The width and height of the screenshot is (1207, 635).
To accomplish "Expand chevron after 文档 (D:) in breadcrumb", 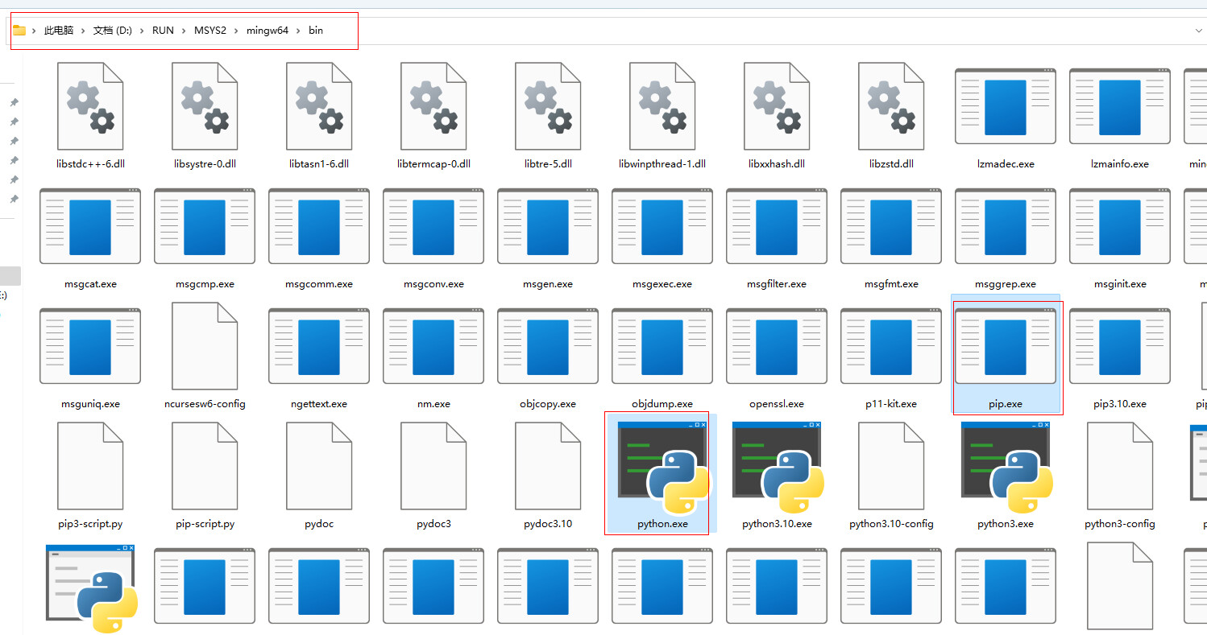I will pos(143,31).
